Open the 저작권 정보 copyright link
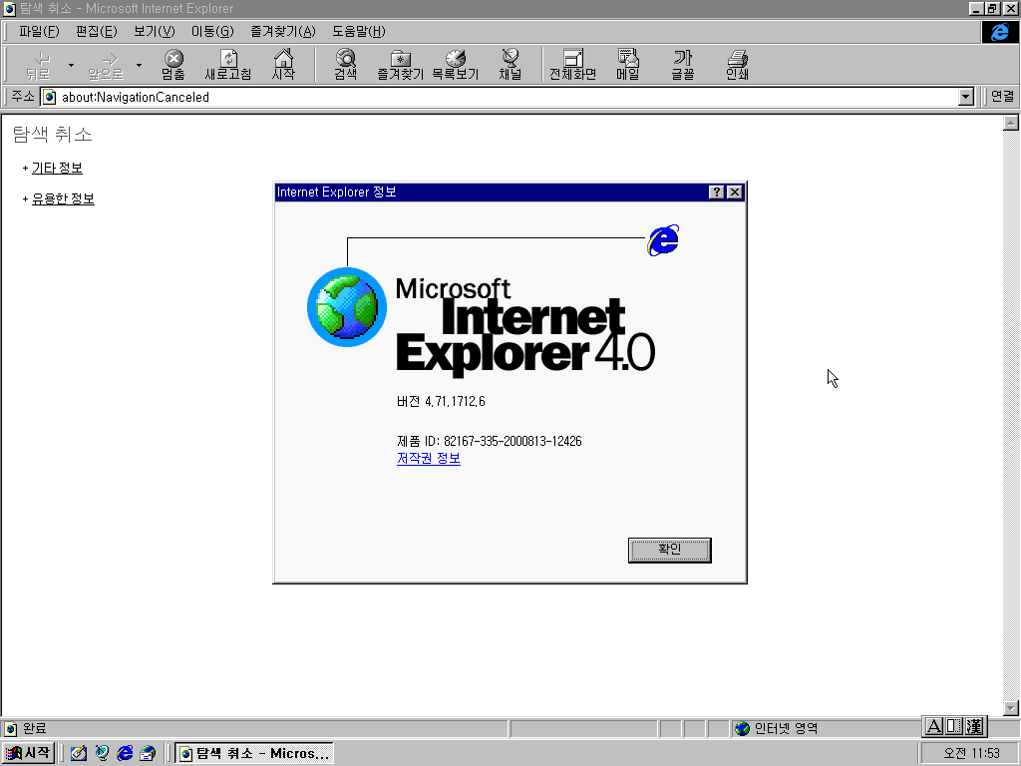 coord(428,459)
